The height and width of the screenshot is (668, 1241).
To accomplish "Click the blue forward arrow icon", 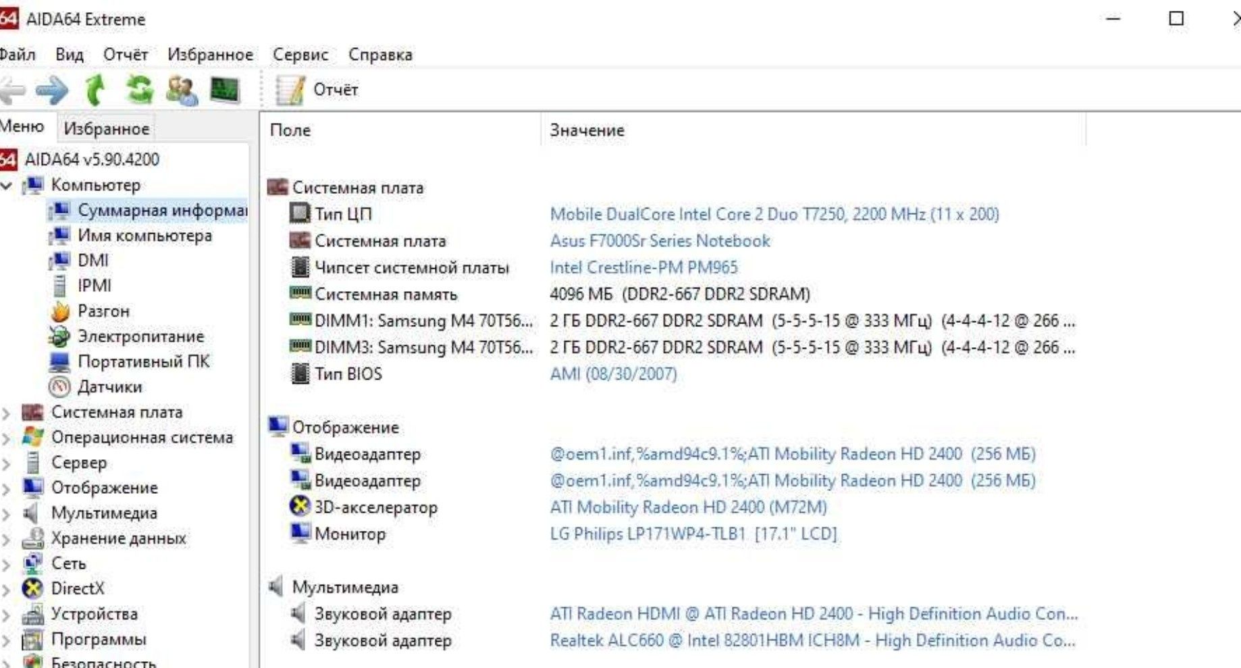I will point(52,90).
